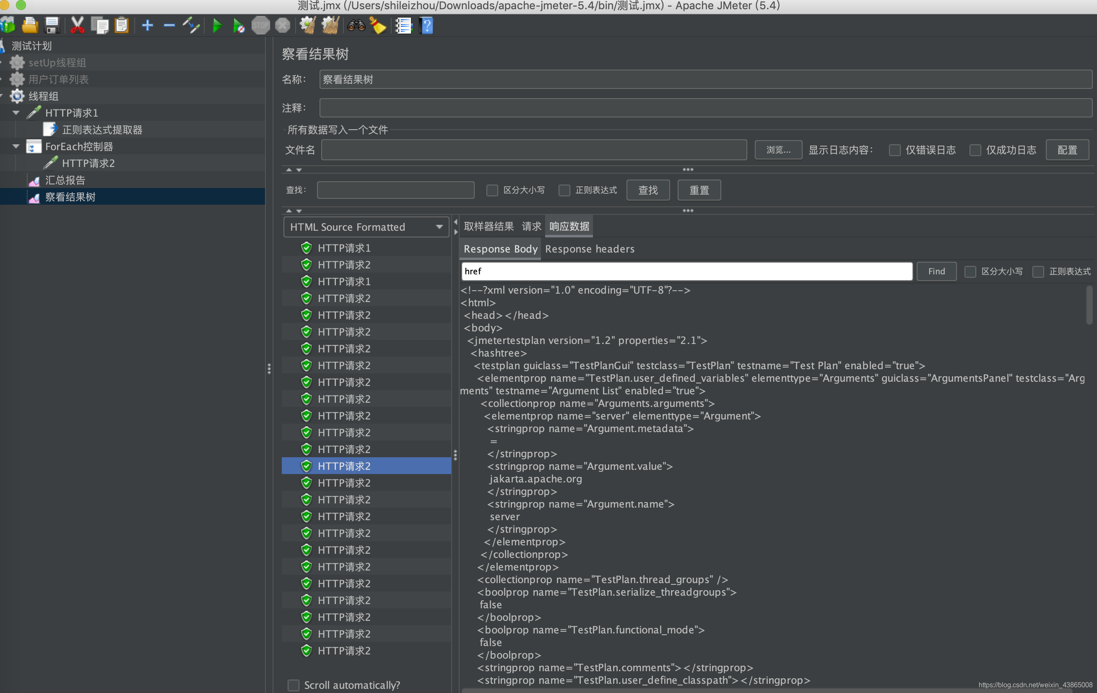Screen dimensions: 1097x693
Task: Click the Clear All brooms icon
Action: pos(331,26)
